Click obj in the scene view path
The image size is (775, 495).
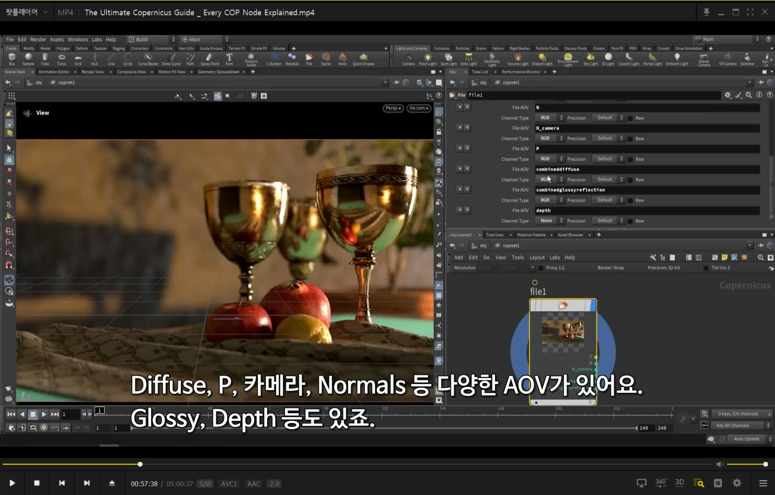39,82
